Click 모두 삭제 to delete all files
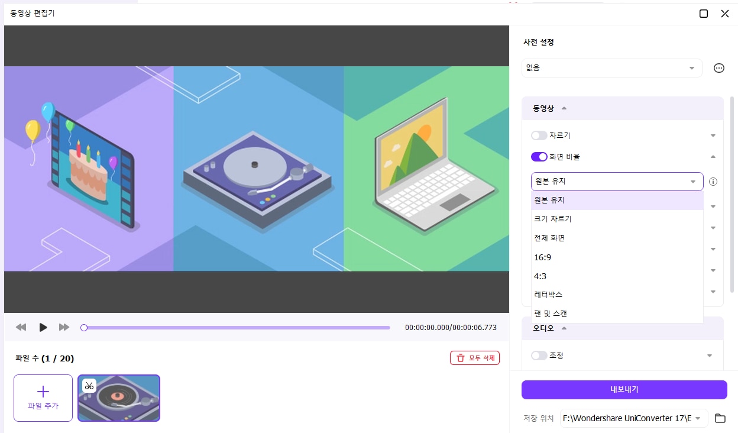738x433 pixels. click(474, 357)
